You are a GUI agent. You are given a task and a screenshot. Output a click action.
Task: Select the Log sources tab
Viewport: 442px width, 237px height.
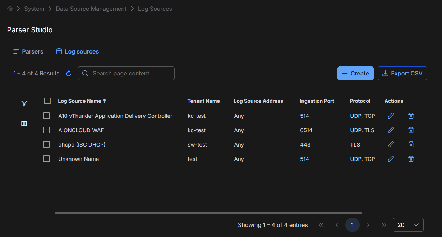(78, 51)
